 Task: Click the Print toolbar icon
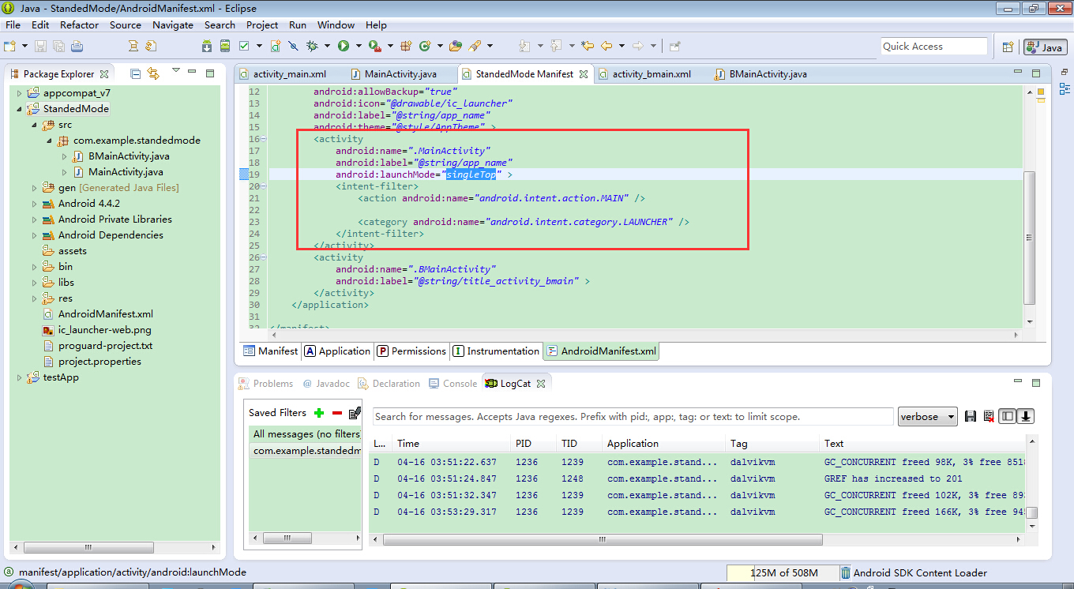click(77, 46)
